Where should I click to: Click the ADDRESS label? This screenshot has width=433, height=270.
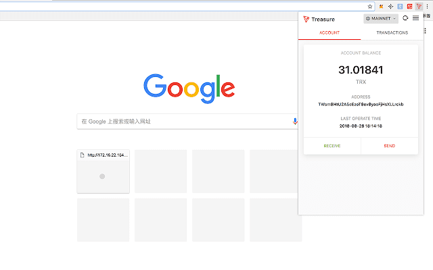pyautogui.click(x=361, y=97)
